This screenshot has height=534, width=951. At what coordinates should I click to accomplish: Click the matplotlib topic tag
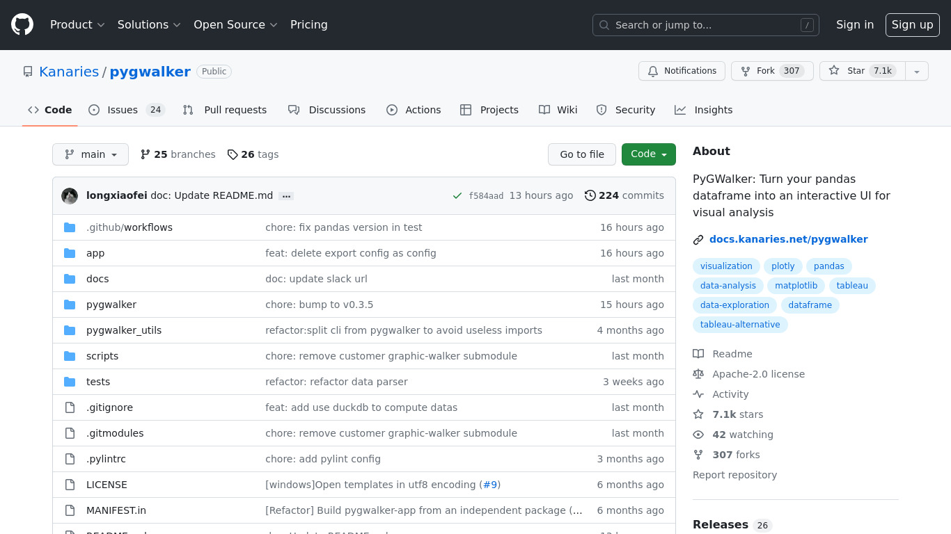pyautogui.click(x=796, y=286)
